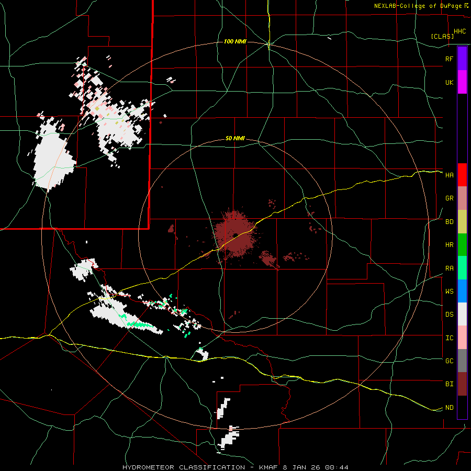
Task: Click the UK legend label
Action: pos(449,82)
